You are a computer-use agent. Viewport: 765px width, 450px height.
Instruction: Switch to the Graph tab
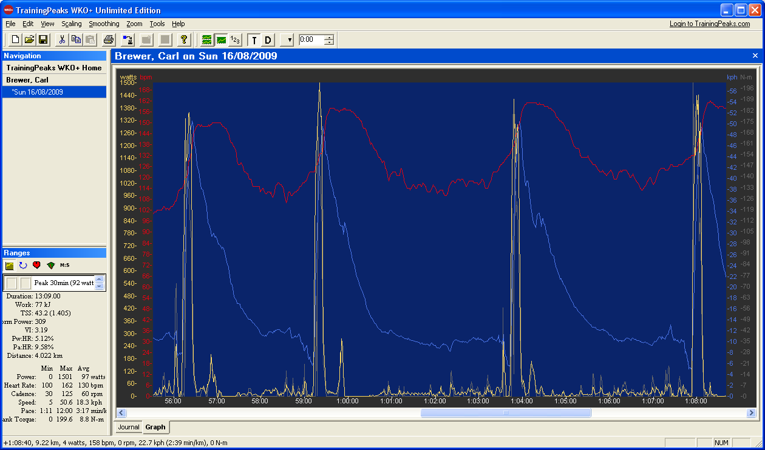[x=155, y=427]
